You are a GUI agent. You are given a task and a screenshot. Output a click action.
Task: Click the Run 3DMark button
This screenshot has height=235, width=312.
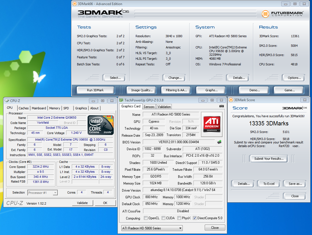point(95,90)
